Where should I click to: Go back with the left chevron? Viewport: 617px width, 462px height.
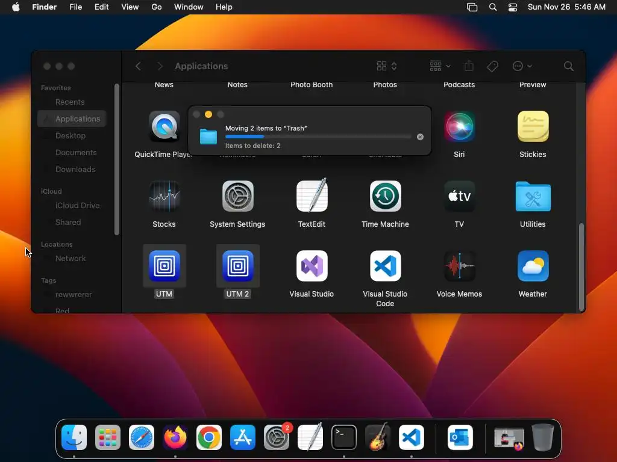tap(138, 66)
